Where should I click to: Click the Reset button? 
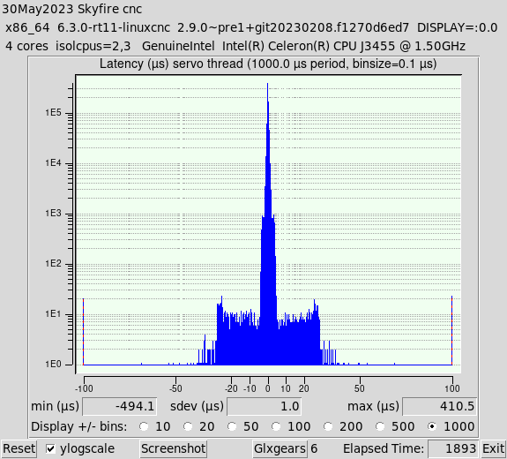click(19, 448)
